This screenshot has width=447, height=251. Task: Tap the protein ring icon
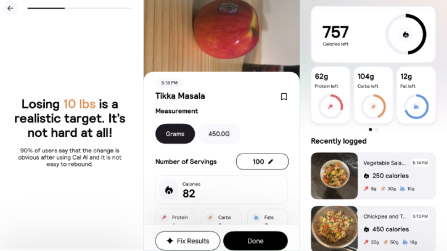coord(330,107)
